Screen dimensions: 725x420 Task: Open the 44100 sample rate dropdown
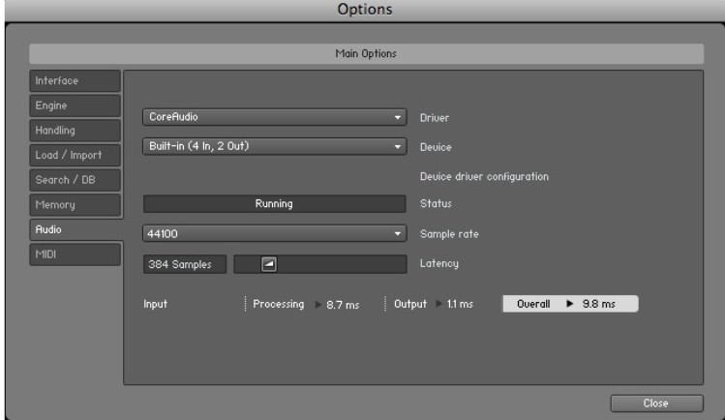(x=275, y=234)
